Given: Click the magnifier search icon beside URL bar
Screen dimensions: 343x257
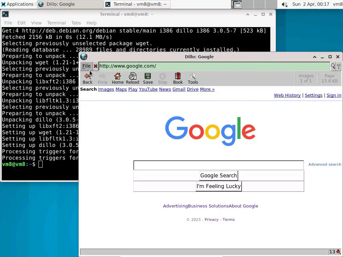Looking at the screenshot, I should tap(333, 66).
